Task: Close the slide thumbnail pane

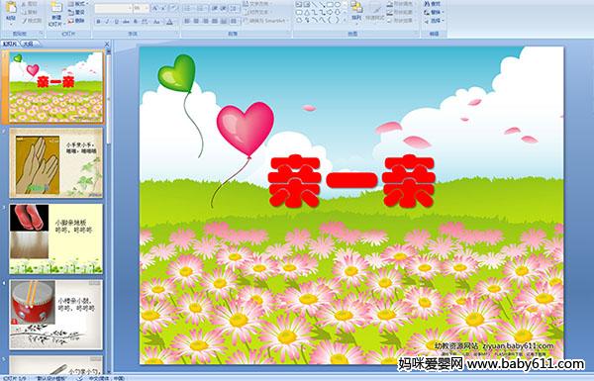Action: [x=107, y=44]
